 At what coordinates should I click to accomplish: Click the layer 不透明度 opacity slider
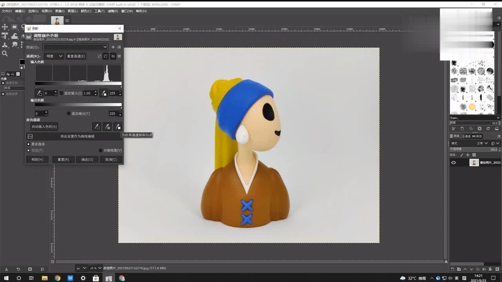[475, 149]
